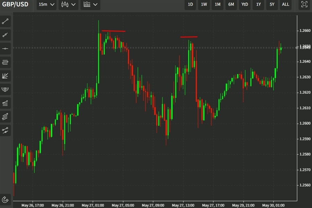Screen dimensions: 312x208
Task: Select the fan lines drawing tool
Action: pyautogui.click(x=5, y=76)
